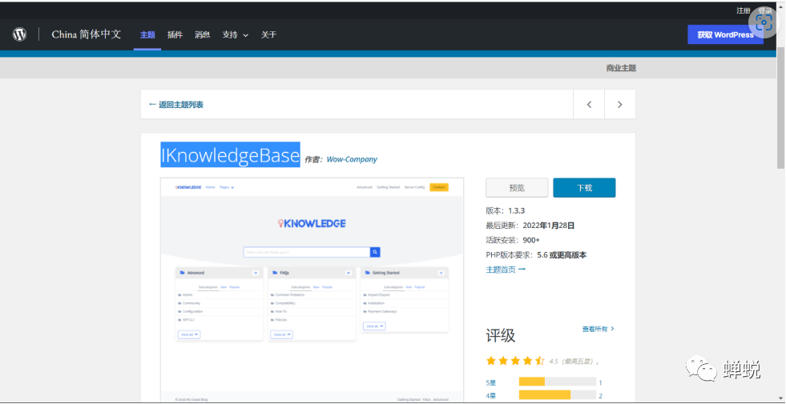Open the Wow-Company author link
786x404 pixels.
(x=352, y=160)
